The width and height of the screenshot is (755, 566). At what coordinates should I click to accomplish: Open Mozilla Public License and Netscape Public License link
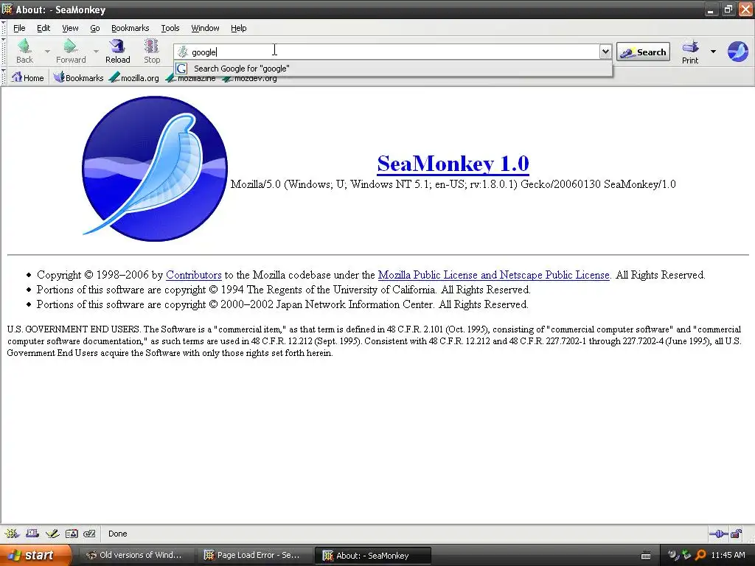click(493, 275)
